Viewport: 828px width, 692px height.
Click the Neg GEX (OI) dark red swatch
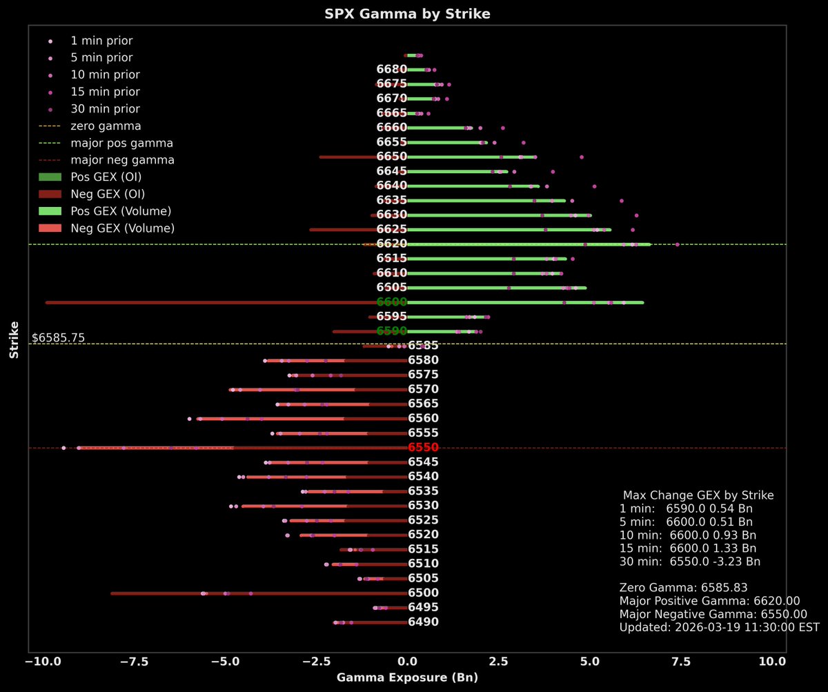[x=50, y=194]
